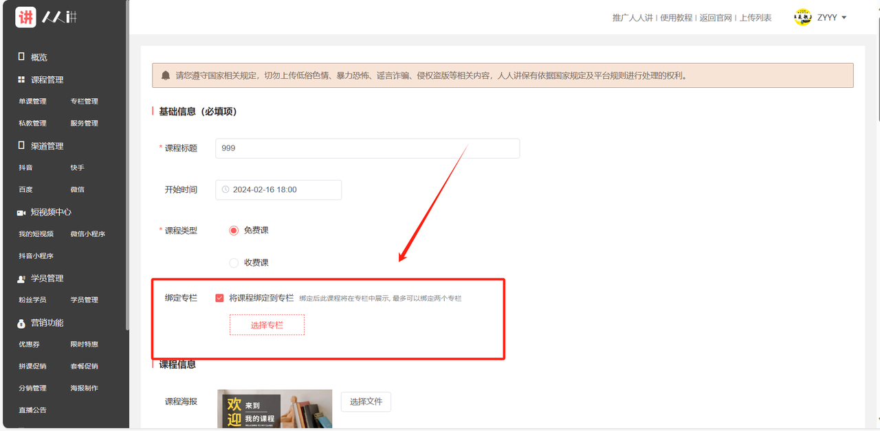Click the 短视频中心 camera icon
This screenshot has height=431, width=880.
(x=21, y=213)
